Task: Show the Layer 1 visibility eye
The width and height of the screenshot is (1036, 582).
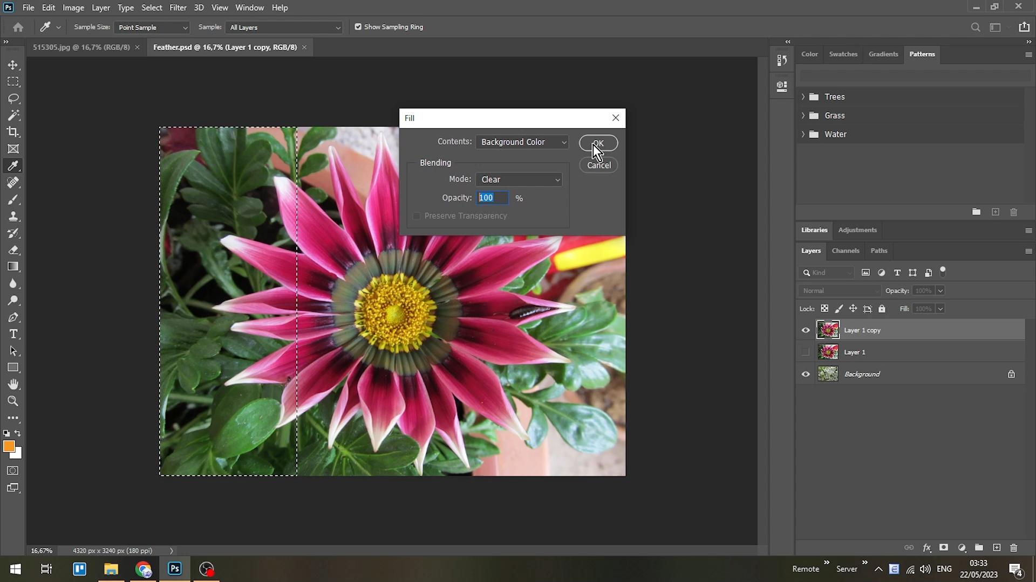Action: (x=806, y=351)
